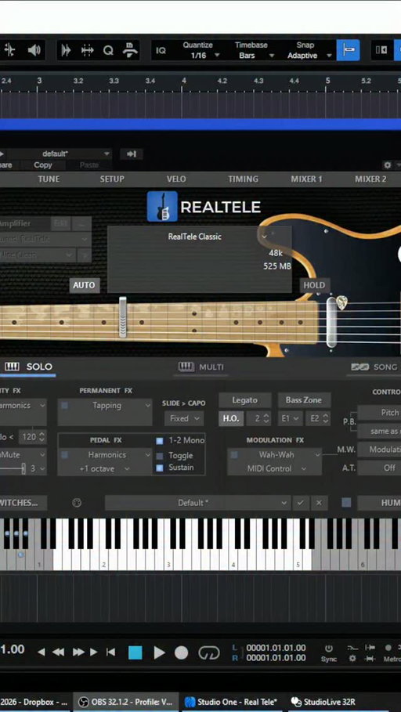Click the plugin settings gear icon

pos(388,165)
